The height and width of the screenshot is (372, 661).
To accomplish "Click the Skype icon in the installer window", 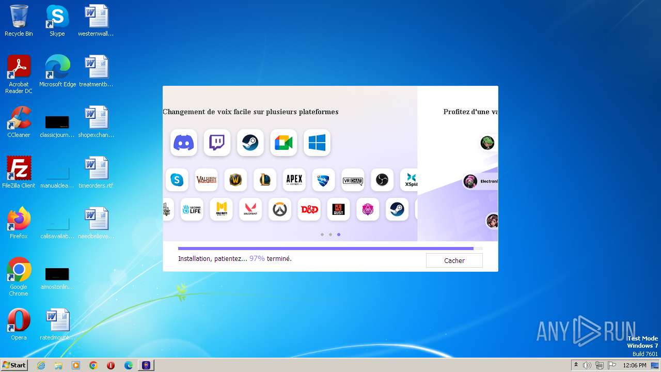I will [177, 180].
